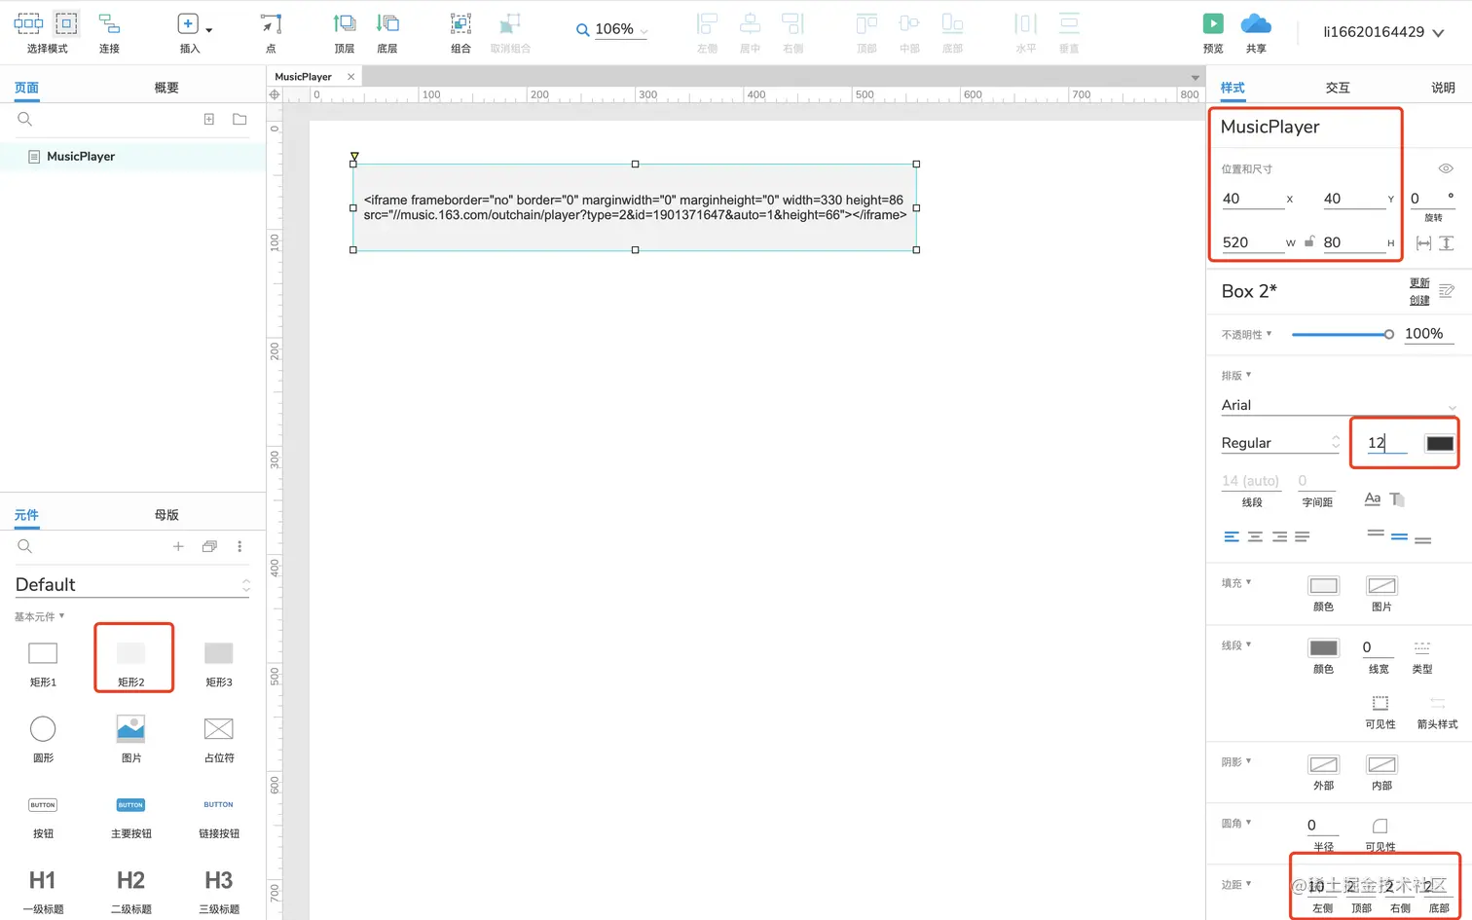1472x920 pixels.
Task: Toggle the aspect ratio lock
Action: 1309,241
